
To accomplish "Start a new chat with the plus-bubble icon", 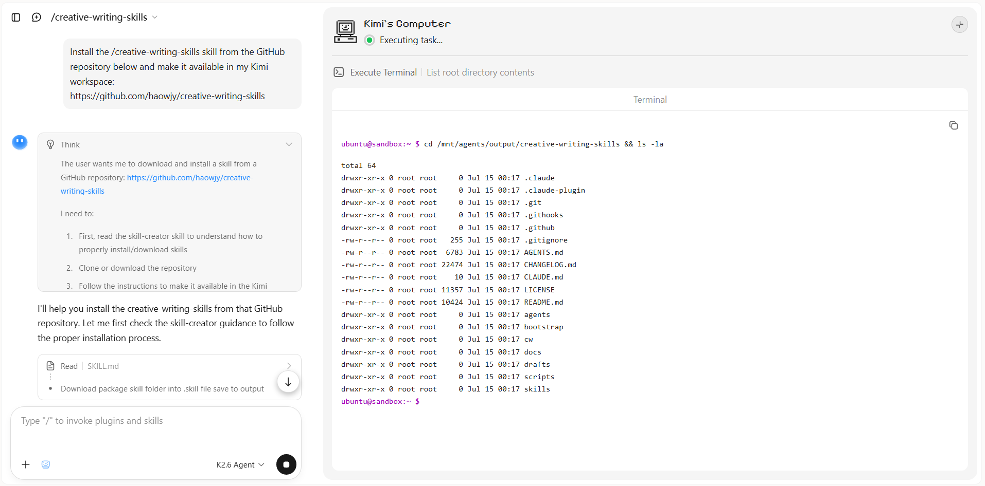I will 37,17.
